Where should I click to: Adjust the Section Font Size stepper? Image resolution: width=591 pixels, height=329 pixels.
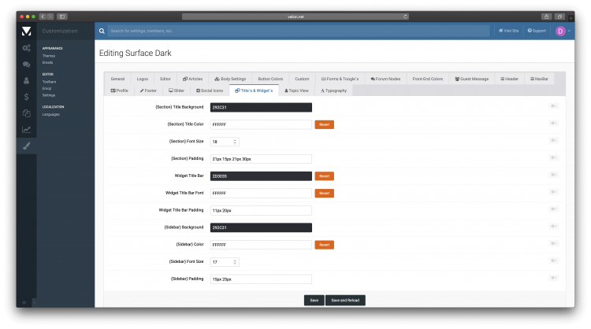[x=236, y=142]
